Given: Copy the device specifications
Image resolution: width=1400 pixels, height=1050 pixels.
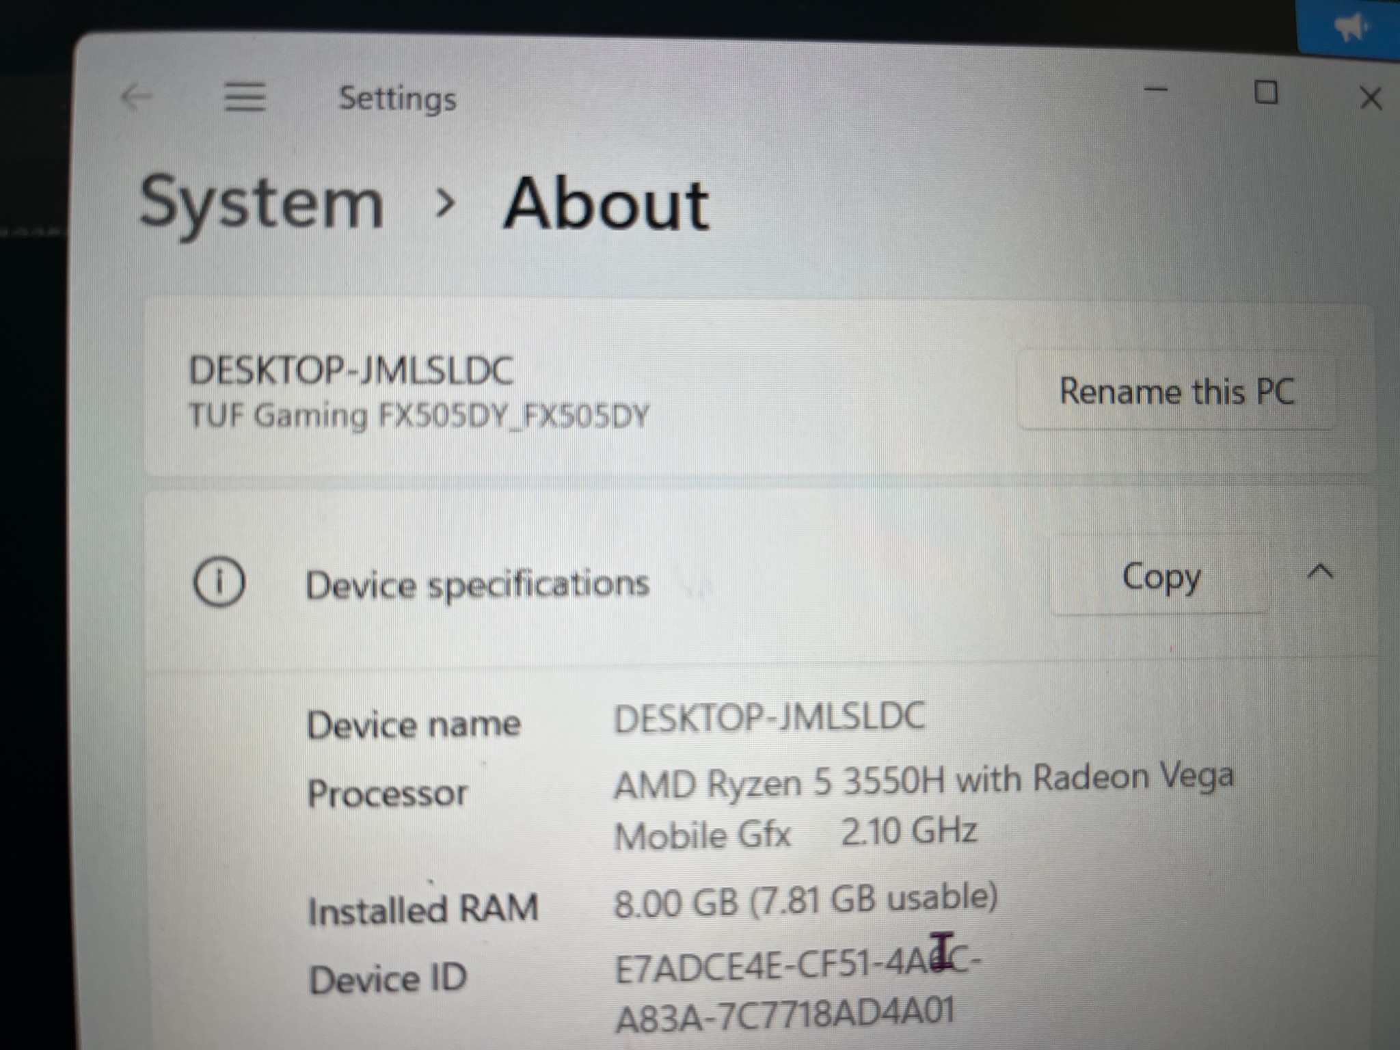Looking at the screenshot, I should click(1161, 577).
